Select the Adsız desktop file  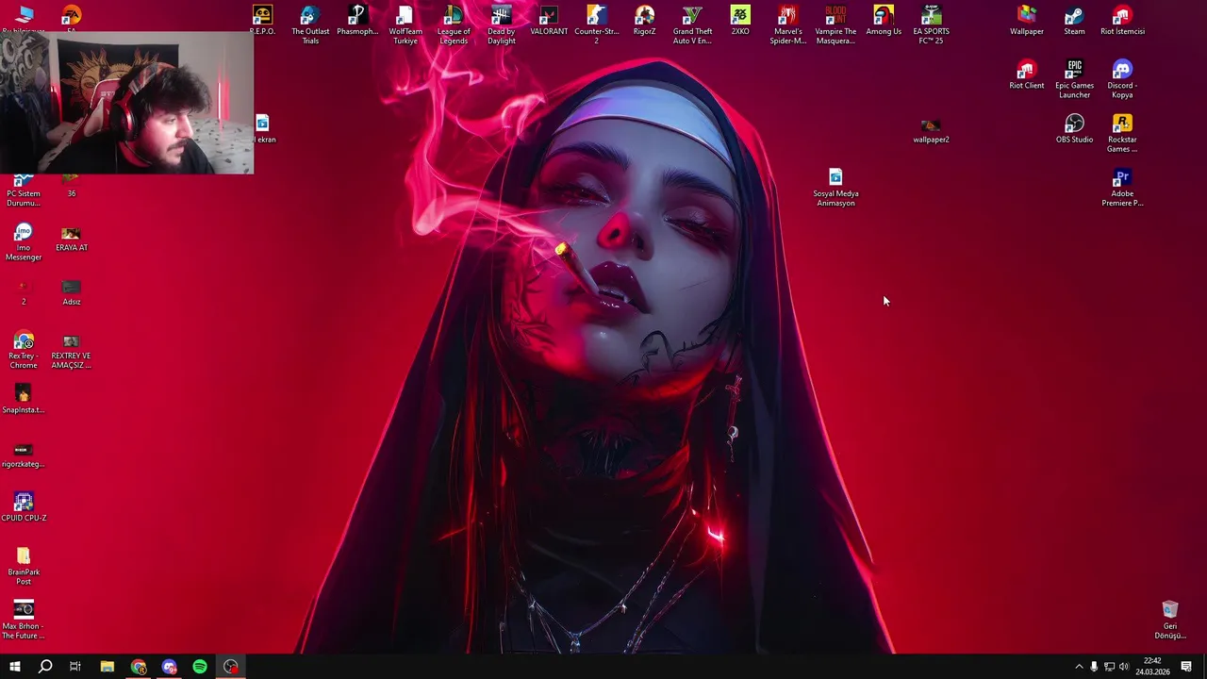[x=72, y=292]
